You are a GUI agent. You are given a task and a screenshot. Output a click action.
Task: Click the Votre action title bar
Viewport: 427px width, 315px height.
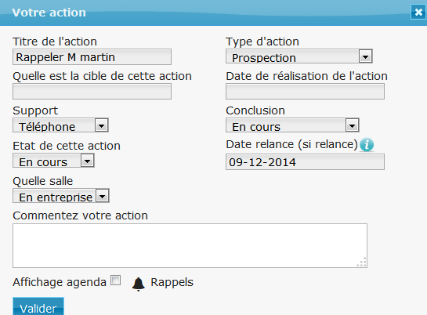(x=204, y=13)
